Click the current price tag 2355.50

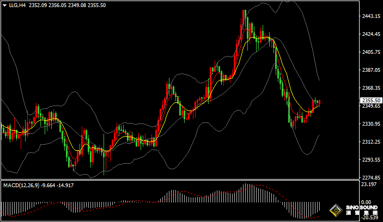pos(370,101)
